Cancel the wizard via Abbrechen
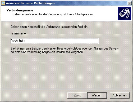 (x=120, y=95)
